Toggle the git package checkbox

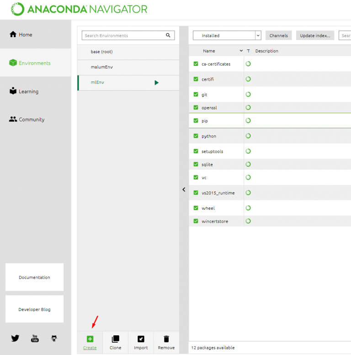click(x=196, y=94)
